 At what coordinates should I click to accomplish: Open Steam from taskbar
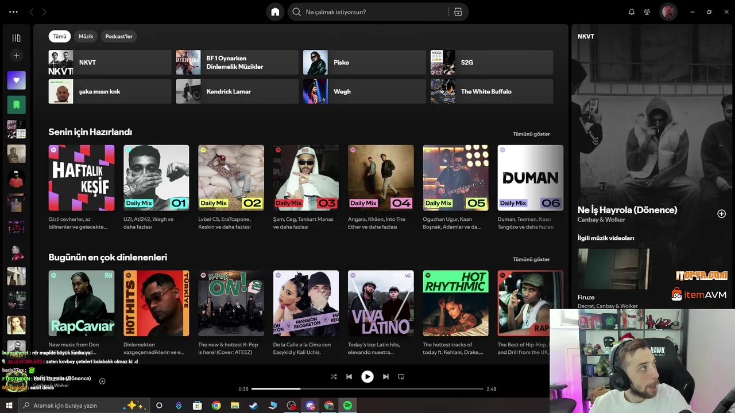(253, 406)
